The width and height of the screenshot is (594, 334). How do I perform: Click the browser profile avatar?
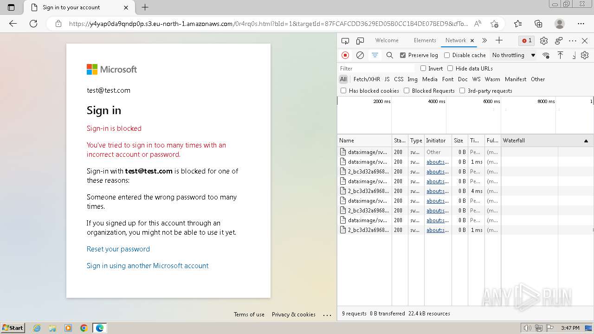pos(560,24)
